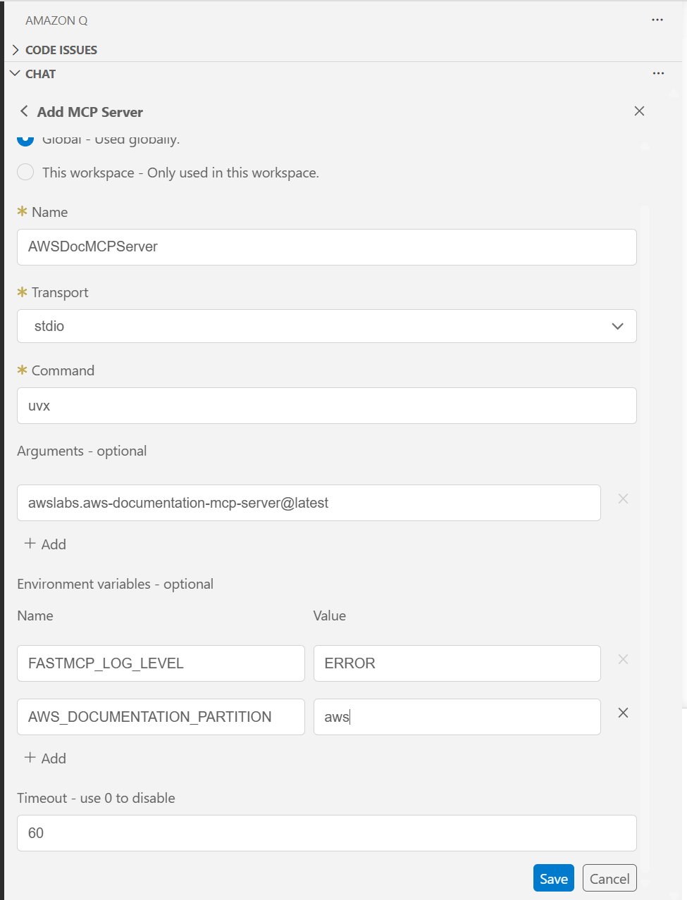Expand the Code Issues section
The height and width of the screenshot is (900, 687).
coord(16,50)
